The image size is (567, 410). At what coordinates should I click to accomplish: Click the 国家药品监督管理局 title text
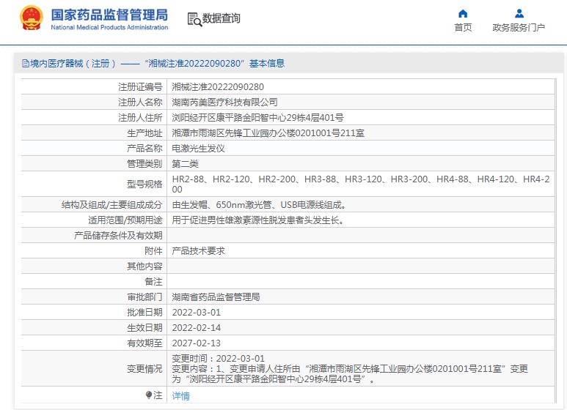pyautogui.click(x=109, y=15)
